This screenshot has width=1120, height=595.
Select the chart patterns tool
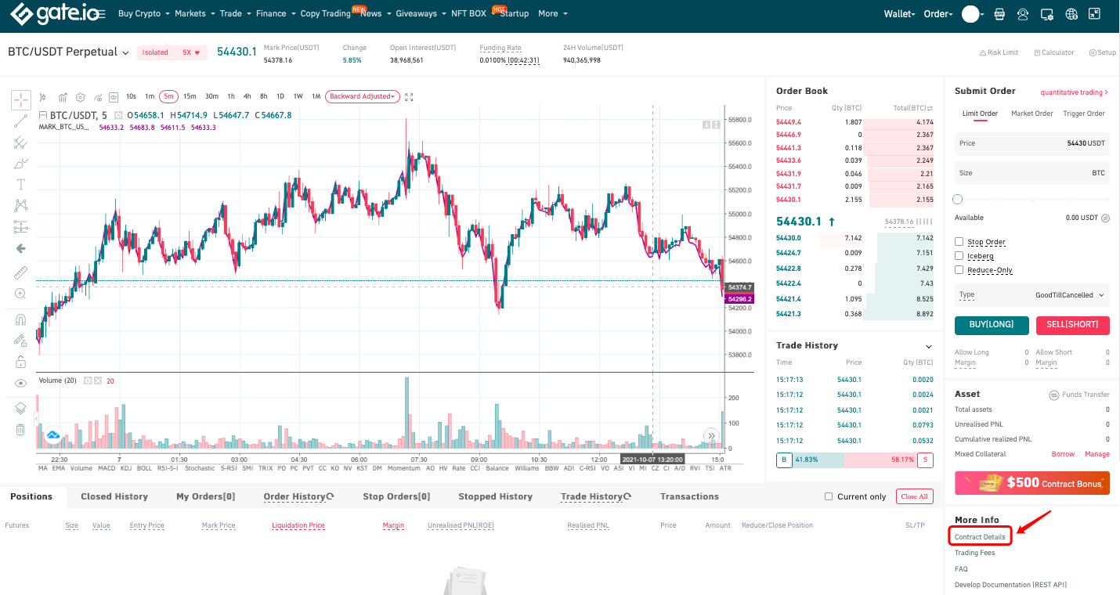(21, 205)
